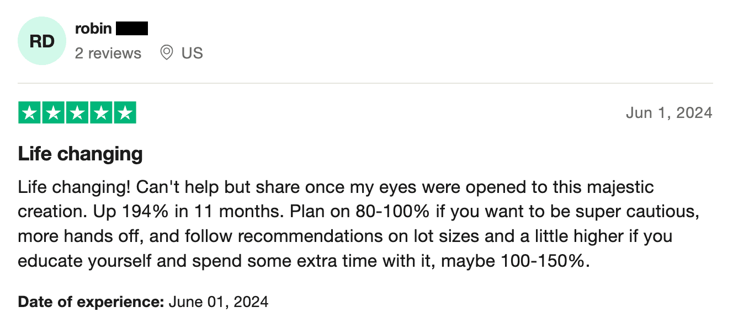Click the location pin icon
This screenshot has height=323, width=733.
(166, 53)
